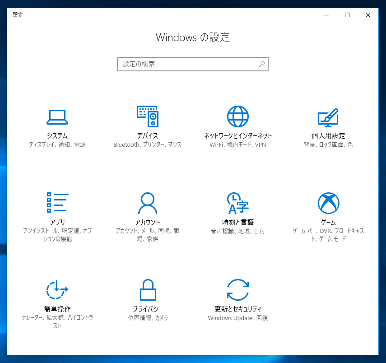Open the システム laptop icon
Image resolution: width=386 pixels, height=363 pixels.
pos(57,117)
